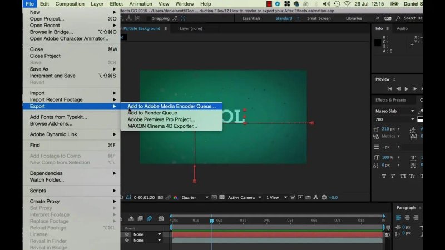This screenshot has height=250, width=445.
Task: Align paragraph text right
Action: pyautogui.click(x=416, y=218)
